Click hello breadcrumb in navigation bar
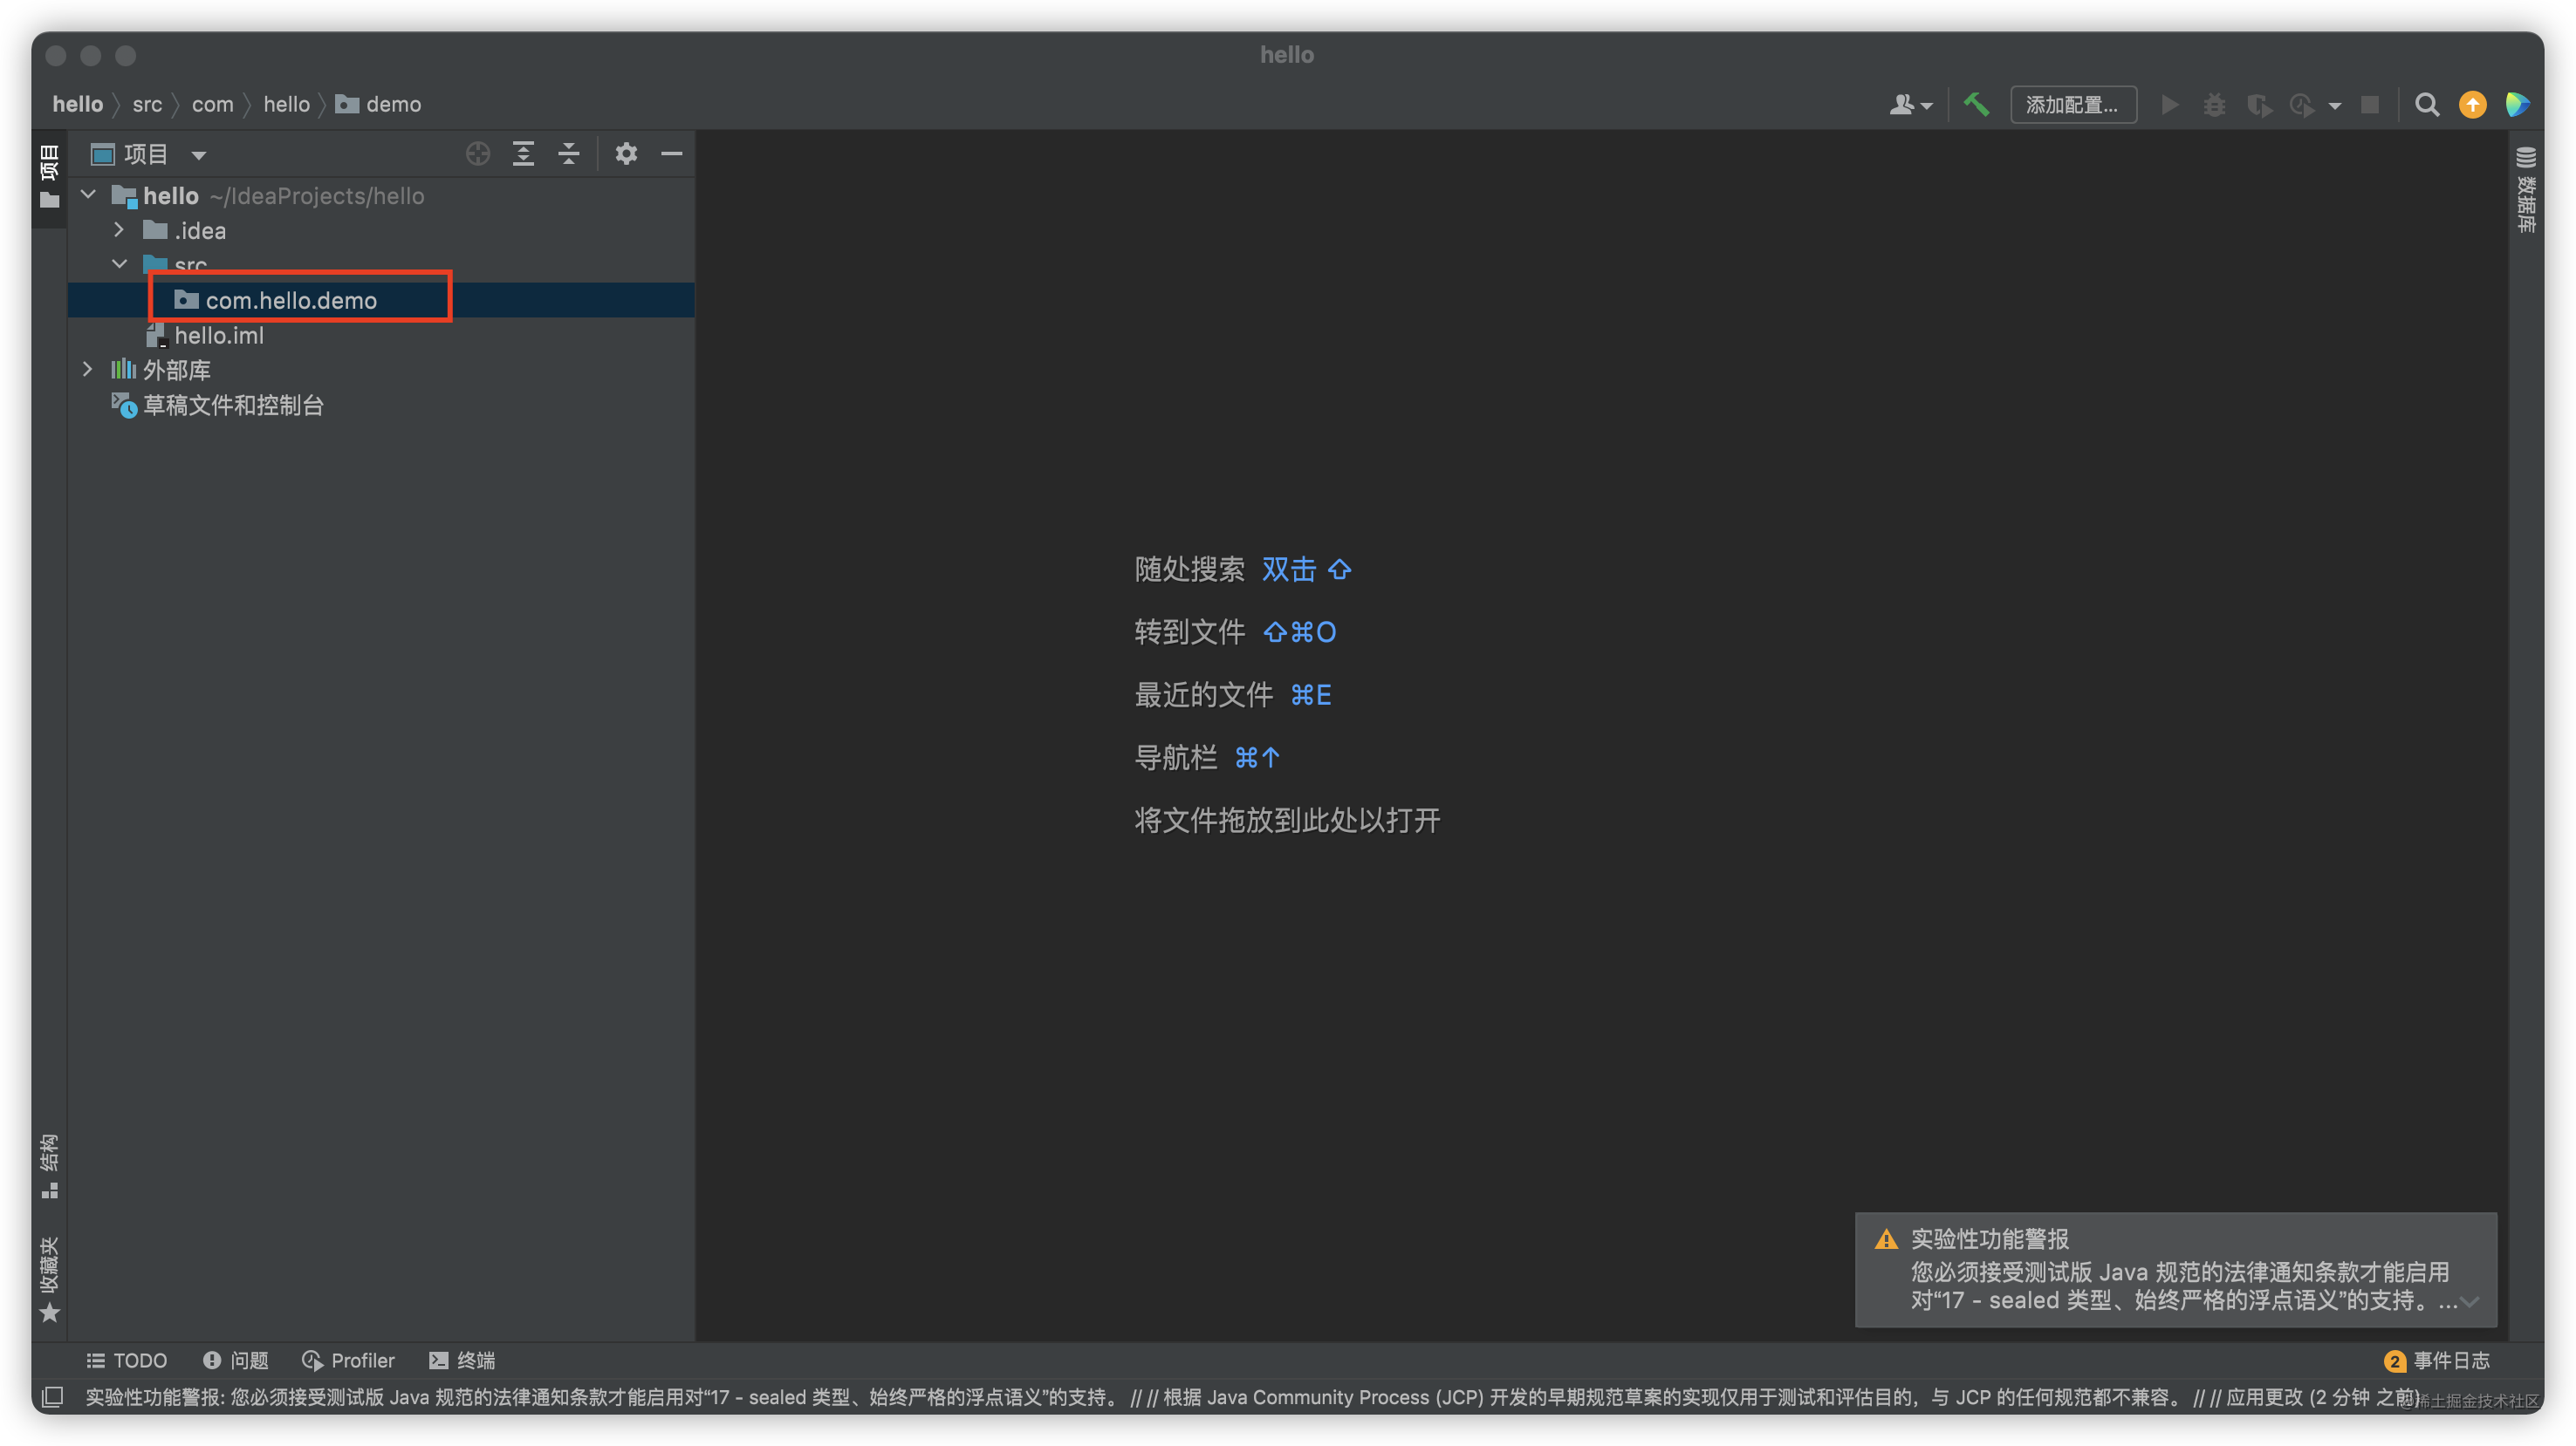Image resolution: width=2576 pixels, height=1446 pixels. click(x=78, y=104)
